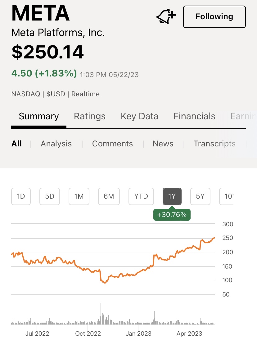Show the Transcripts filter
Viewport: 257px width, 345px height.
214,144
